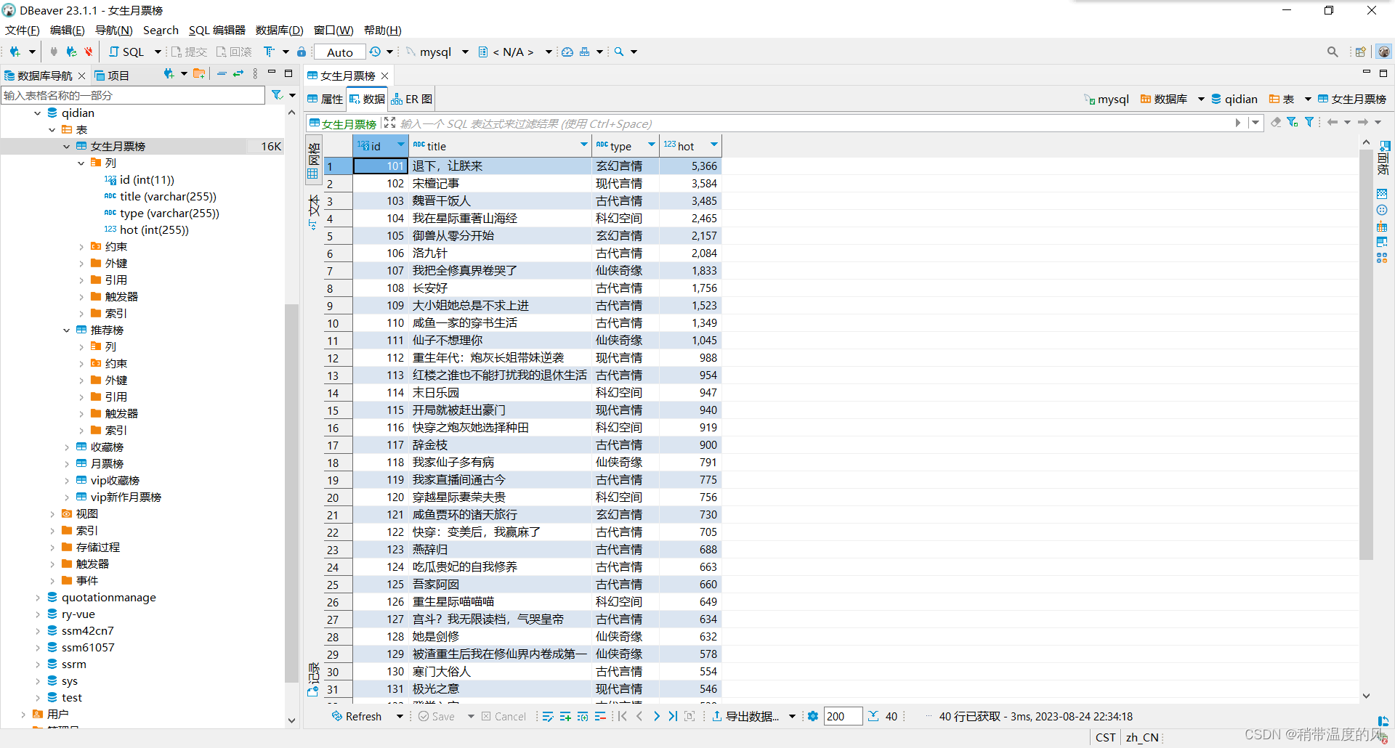This screenshot has height=748, width=1395.
Task: Open the SQL 编辑器 menu
Action: [217, 30]
